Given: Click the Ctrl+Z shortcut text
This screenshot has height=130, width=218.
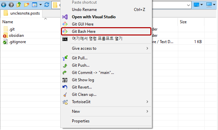Looking at the screenshot, I should [139, 10].
